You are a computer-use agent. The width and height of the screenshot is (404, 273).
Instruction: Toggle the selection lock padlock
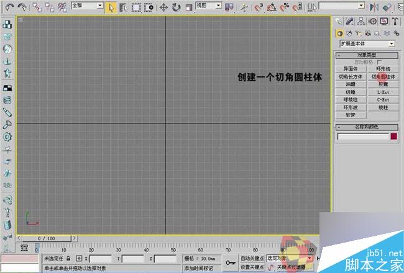tap(68, 258)
